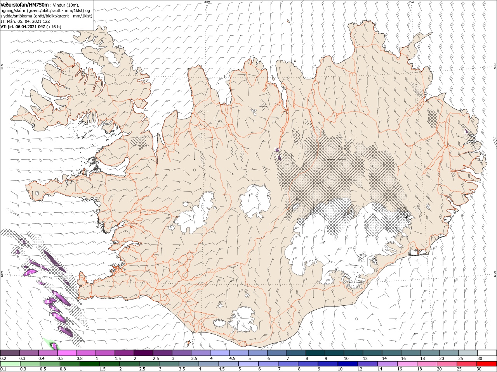The height and width of the screenshot is (372, 497).
Task: Click the Veðurstofan/HM750m title text
Action: click(24, 5)
